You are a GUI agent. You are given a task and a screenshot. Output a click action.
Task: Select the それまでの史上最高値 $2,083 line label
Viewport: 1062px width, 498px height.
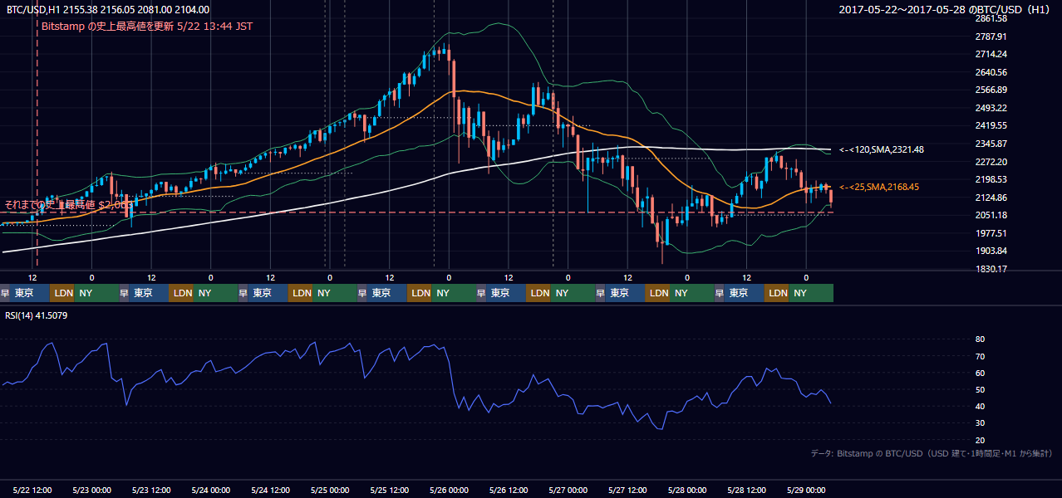pos(69,204)
